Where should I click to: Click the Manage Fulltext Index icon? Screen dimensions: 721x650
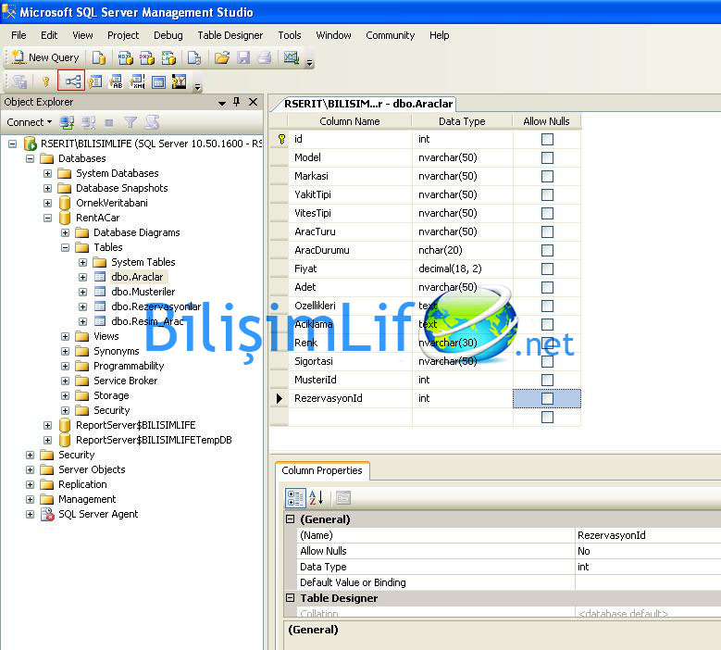[117, 81]
